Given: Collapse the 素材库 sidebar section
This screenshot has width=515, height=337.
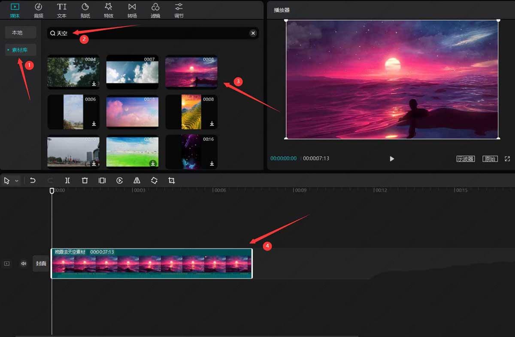Looking at the screenshot, I should (x=9, y=49).
